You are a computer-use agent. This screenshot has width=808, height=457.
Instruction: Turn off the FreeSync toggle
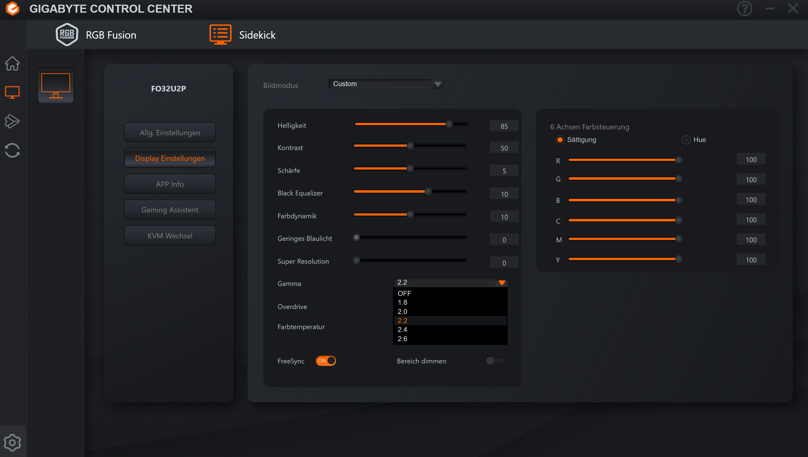coord(326,361)
